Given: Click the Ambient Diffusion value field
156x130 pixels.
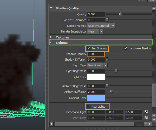Looking at the screenshot, I should point(96,92).
